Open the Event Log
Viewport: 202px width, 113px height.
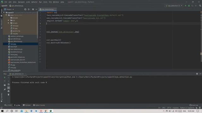tap(194, 105)
